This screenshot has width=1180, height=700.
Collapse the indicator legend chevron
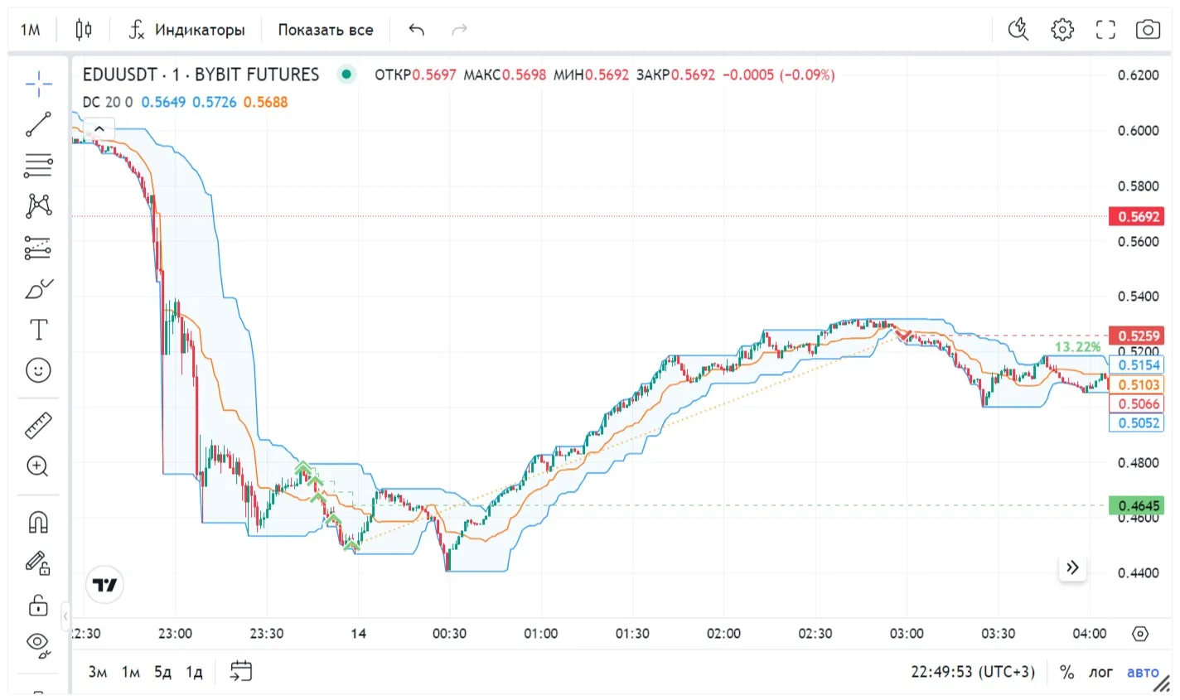(99, 128)
